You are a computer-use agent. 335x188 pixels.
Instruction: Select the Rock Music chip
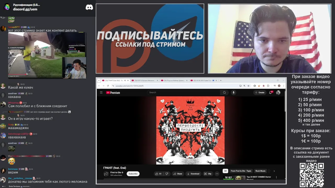point(260,171)
